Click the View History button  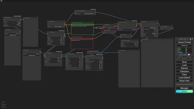(184, 58)
